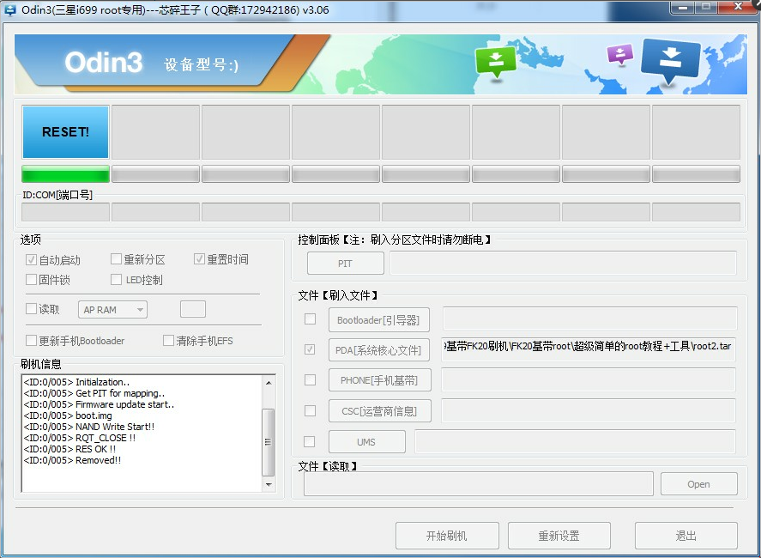Click the 文件读取 path input field
This screenshot has width=761, height=558.
(x=479, y=484)
